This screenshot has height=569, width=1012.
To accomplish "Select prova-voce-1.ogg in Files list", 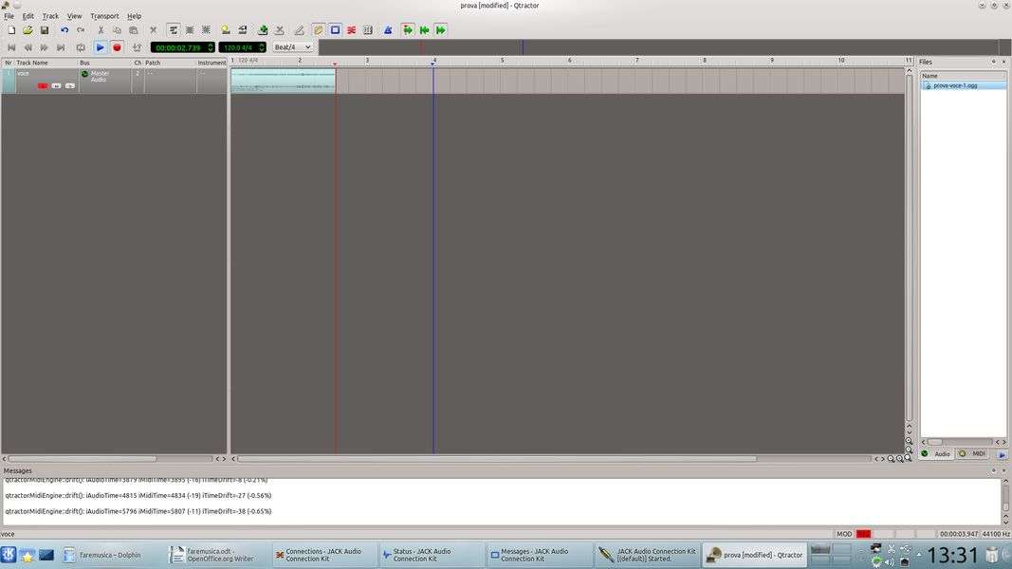I will click(963, 85).
